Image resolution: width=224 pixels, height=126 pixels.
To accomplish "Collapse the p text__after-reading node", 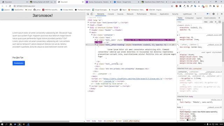I will [x=95, y=45].
